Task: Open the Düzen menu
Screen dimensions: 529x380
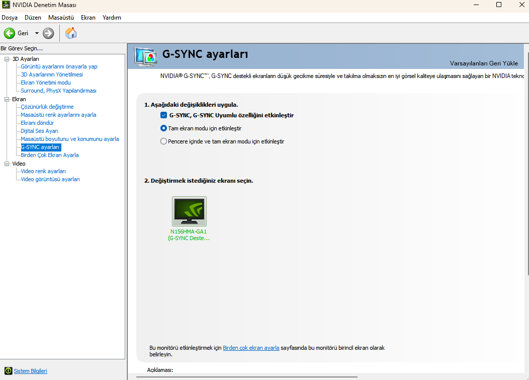Action: coord(33,18)
